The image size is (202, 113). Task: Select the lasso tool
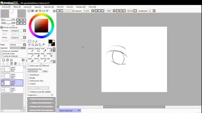(x=33, y=41)
